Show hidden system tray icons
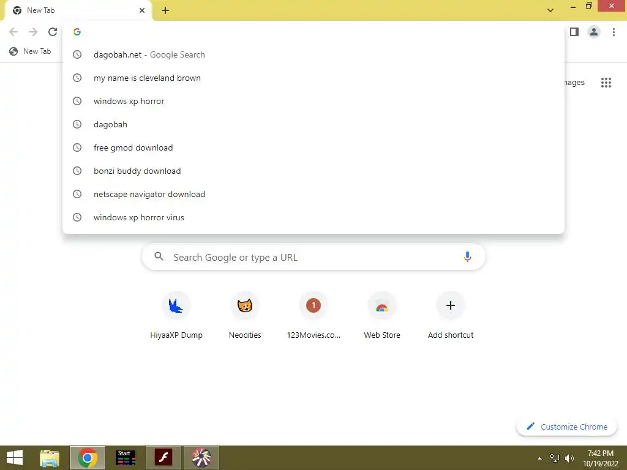627x470 pixels. tap(539, 458)
